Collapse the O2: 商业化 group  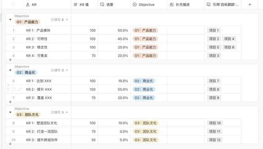(10, 70)
